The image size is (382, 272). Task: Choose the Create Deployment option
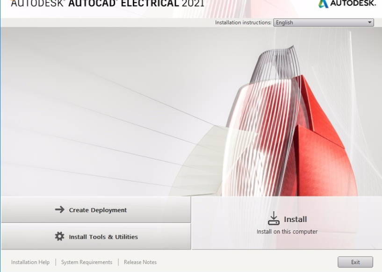[96, 210]
